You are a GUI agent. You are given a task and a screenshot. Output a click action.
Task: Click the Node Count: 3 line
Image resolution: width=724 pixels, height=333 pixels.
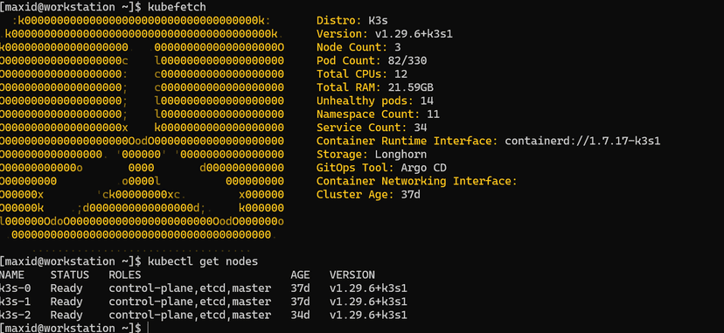(359, 47)
